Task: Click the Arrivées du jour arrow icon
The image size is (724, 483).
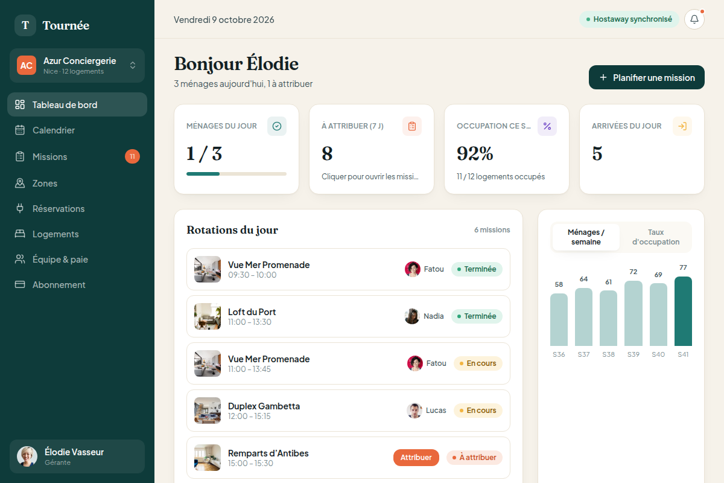Action: (x=682, y=126)
